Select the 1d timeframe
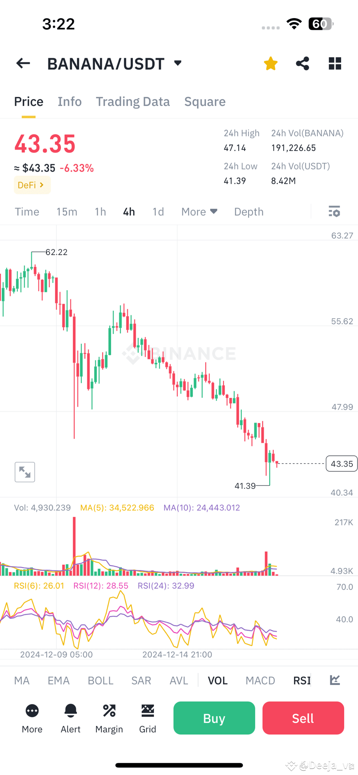The width and height of the screenshot is (358, 775). click(158, 211)
